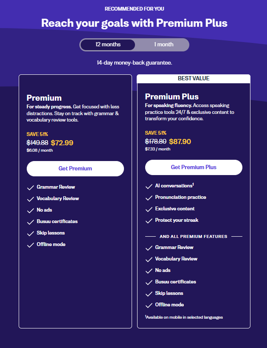
Task: Select the Offline mode checkmark under Premium Plus
Action: (x=149, y=305)
